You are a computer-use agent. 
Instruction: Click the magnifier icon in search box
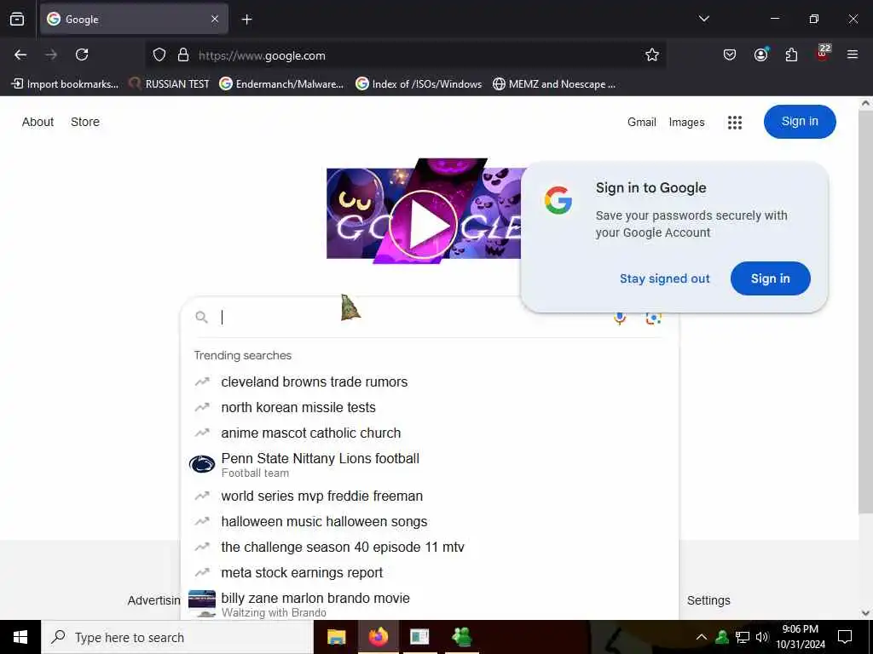(x=201, y=317)
